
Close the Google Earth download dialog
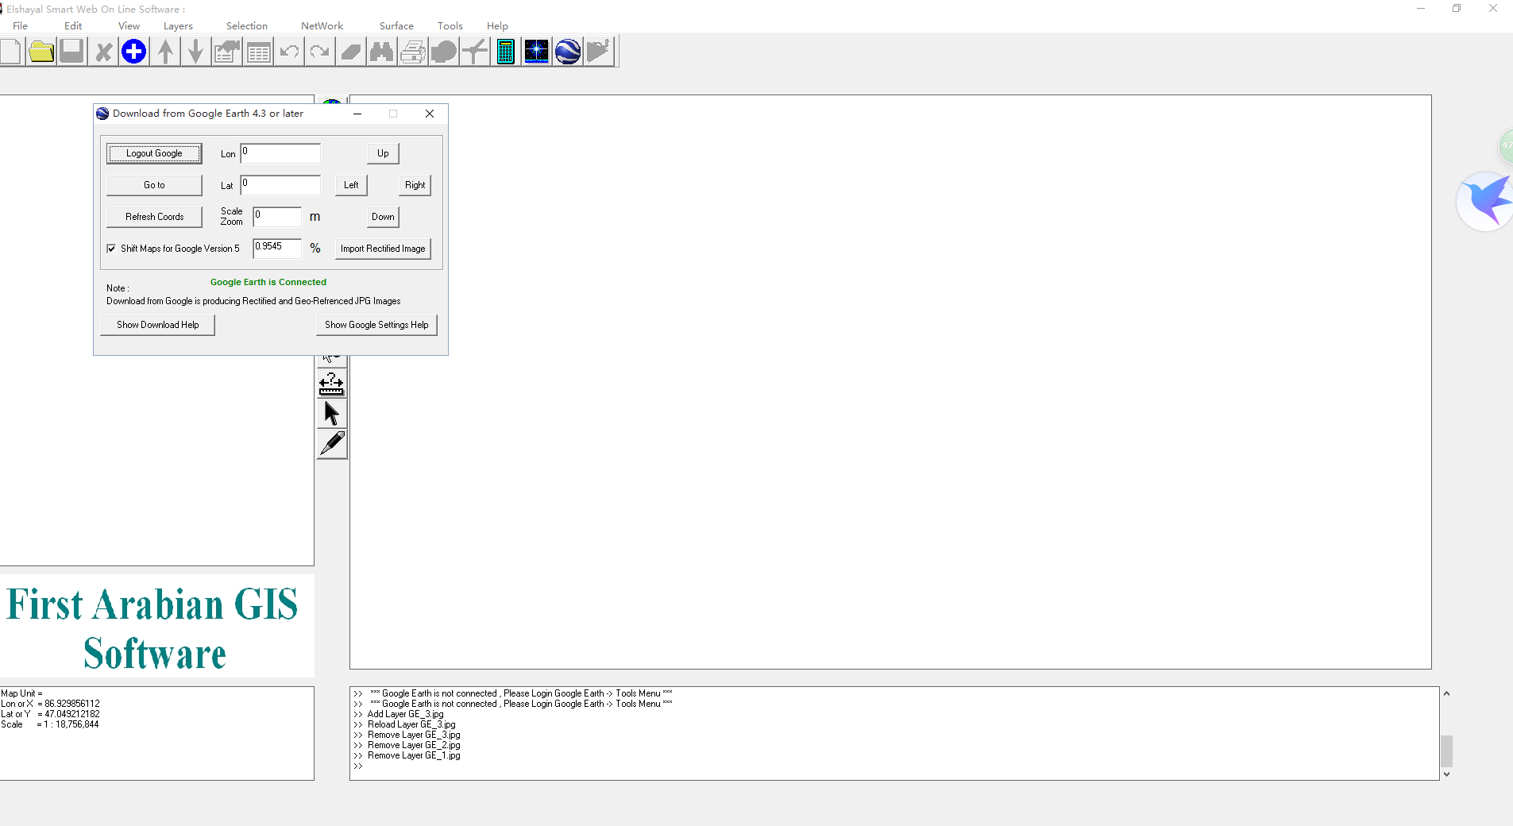click(x=430, y=114)
